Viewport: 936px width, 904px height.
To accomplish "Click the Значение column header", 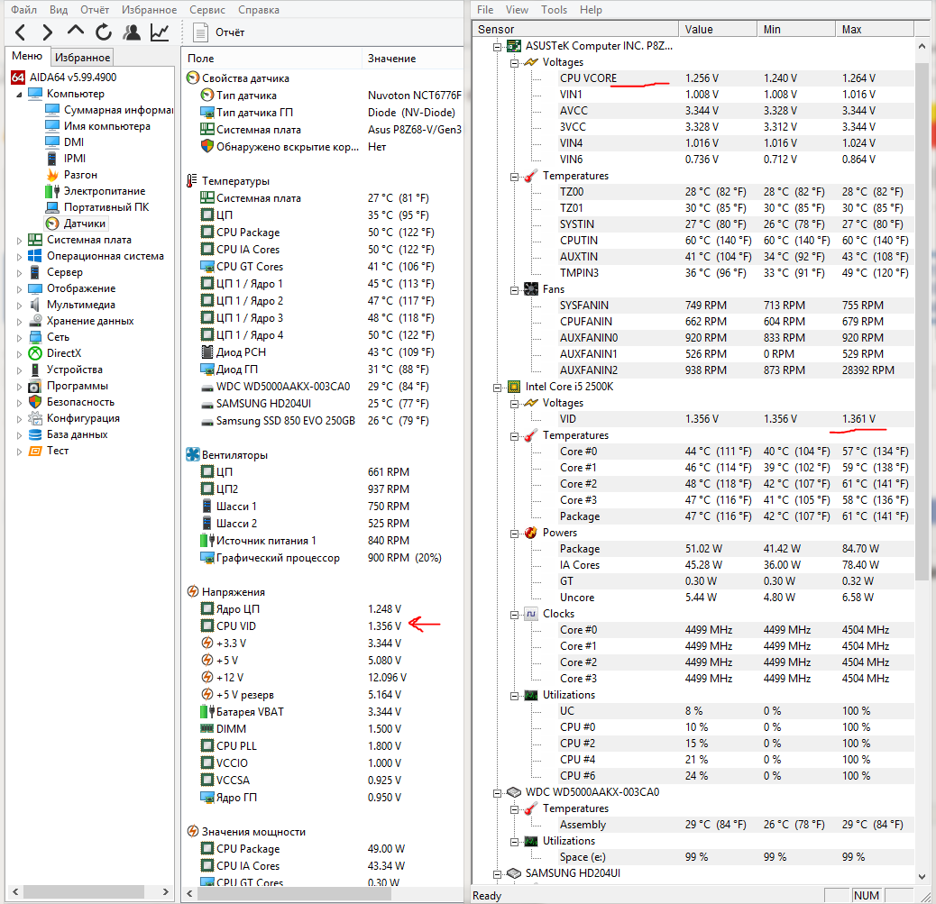I will coord(412,59).
